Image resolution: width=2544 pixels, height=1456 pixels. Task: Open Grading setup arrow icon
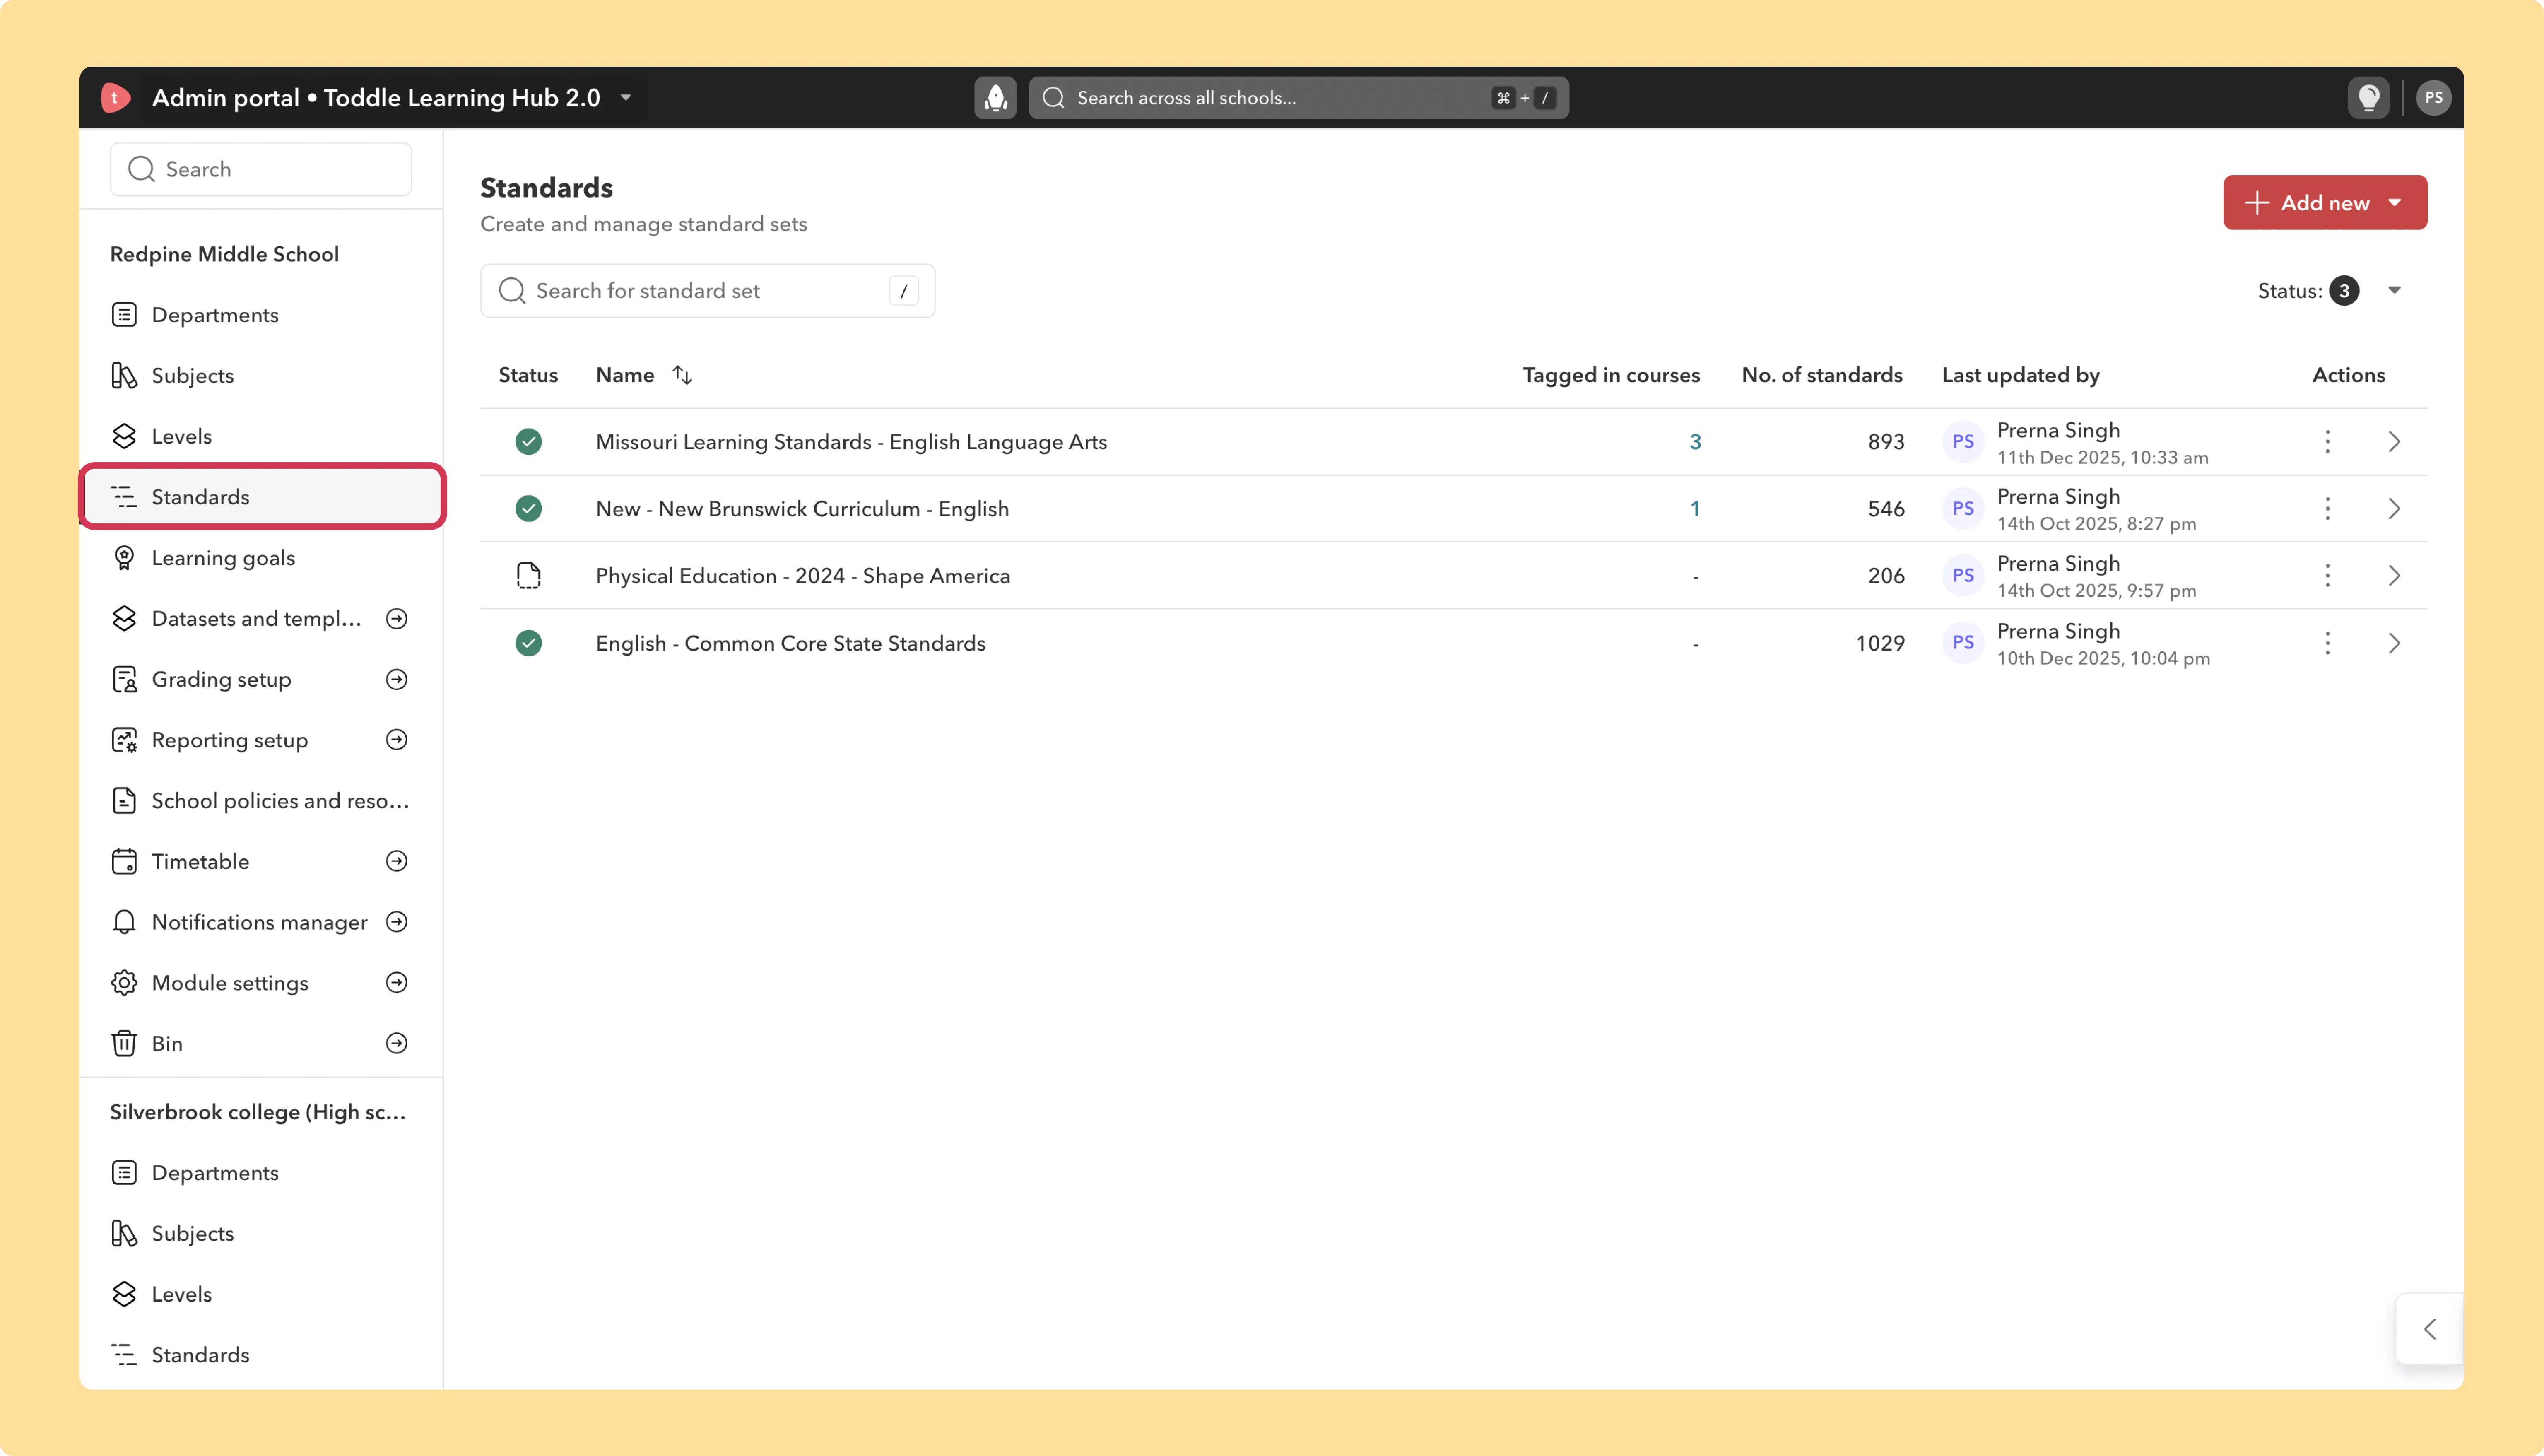(397, 680)
